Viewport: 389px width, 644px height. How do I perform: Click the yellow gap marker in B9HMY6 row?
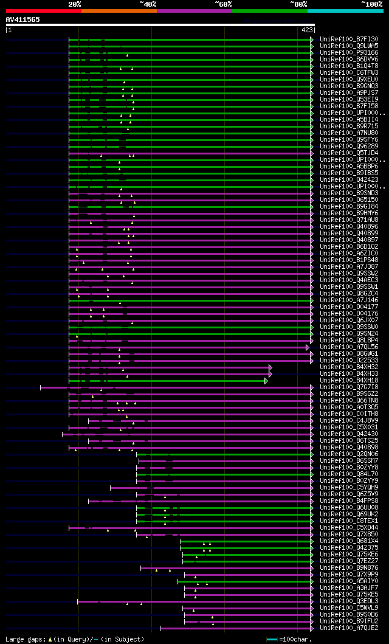134,216
